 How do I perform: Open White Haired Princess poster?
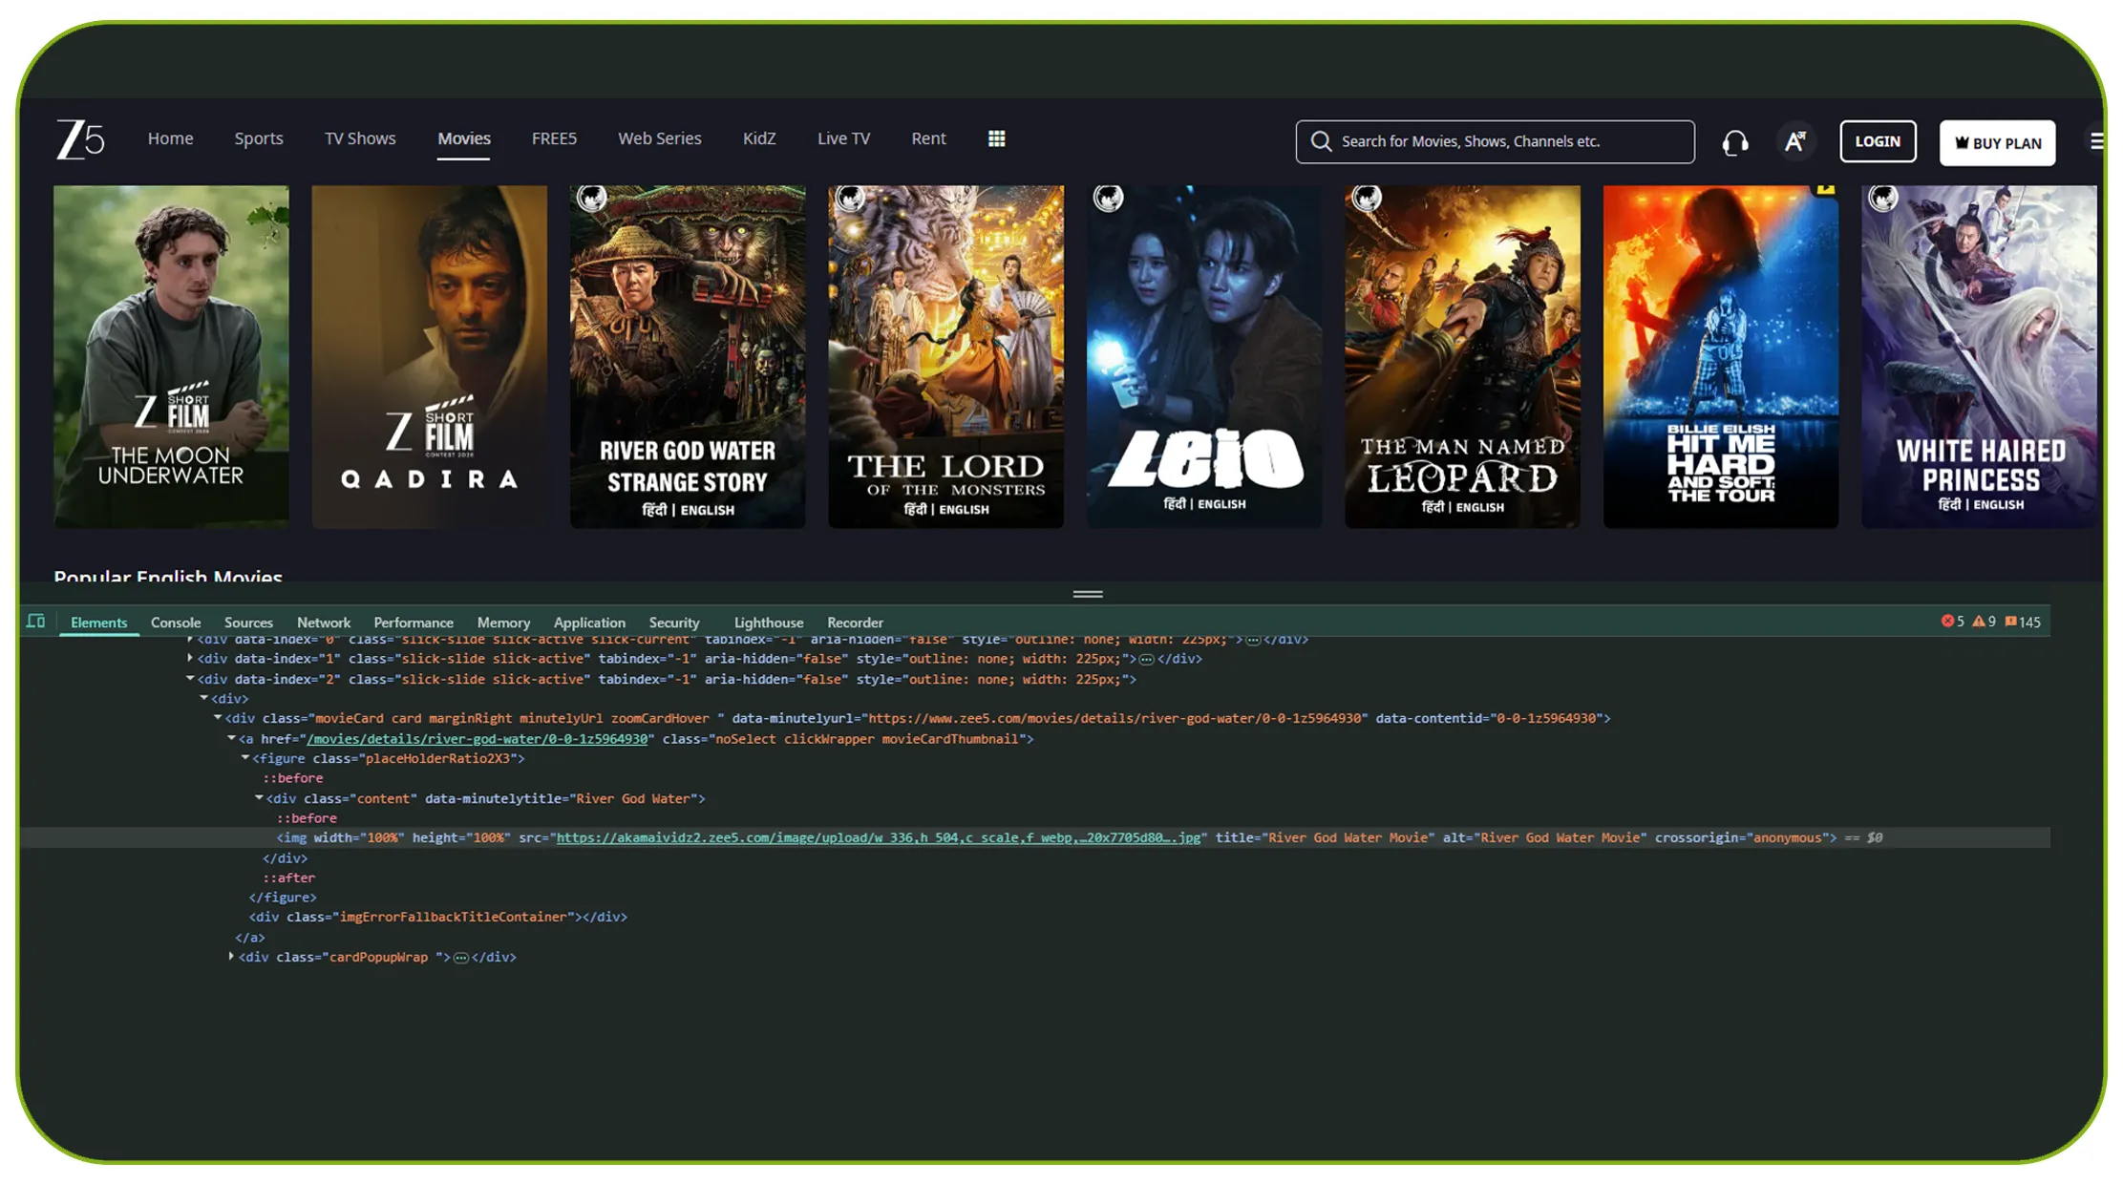click(x=1979, y=356)
